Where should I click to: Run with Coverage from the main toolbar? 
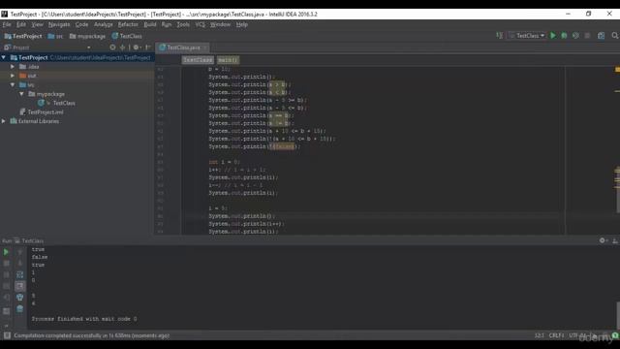coord(575,36)
